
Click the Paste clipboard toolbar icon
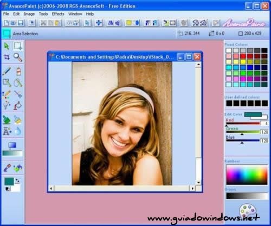coord(57,23)
